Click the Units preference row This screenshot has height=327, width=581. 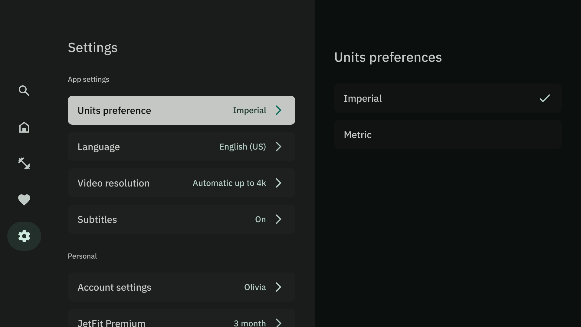tap(182, 110)
